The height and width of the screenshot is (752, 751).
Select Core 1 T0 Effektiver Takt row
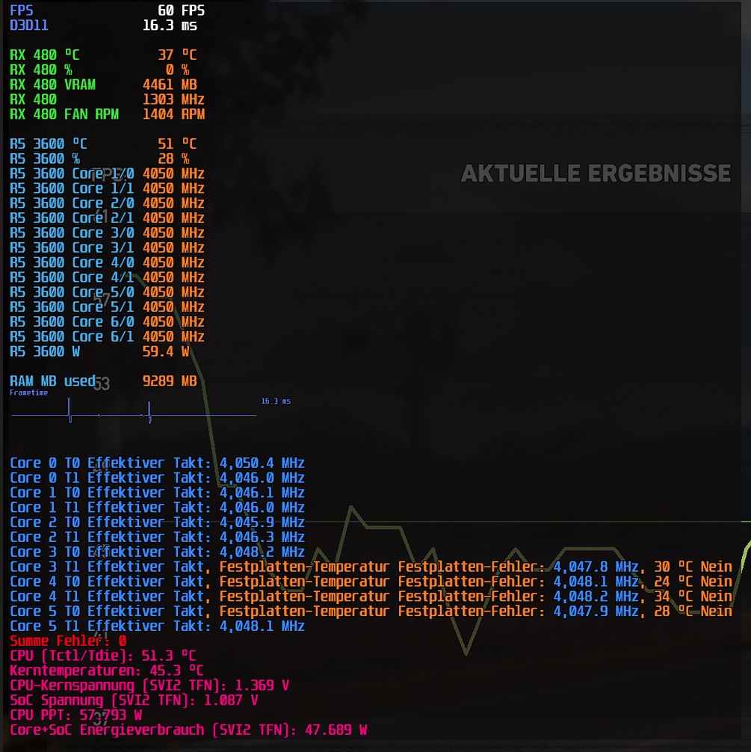tap(157, 493)
